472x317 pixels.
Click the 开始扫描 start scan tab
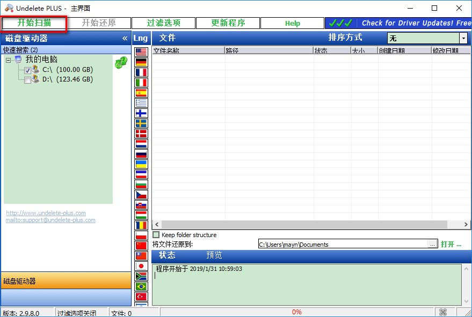[34, 23]
